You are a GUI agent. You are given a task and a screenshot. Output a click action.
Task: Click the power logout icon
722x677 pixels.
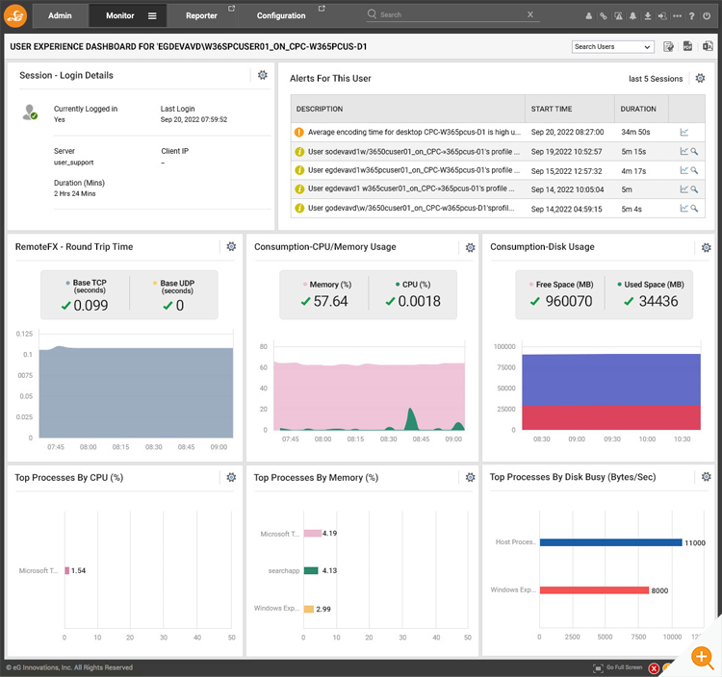[x=707, y=16]
